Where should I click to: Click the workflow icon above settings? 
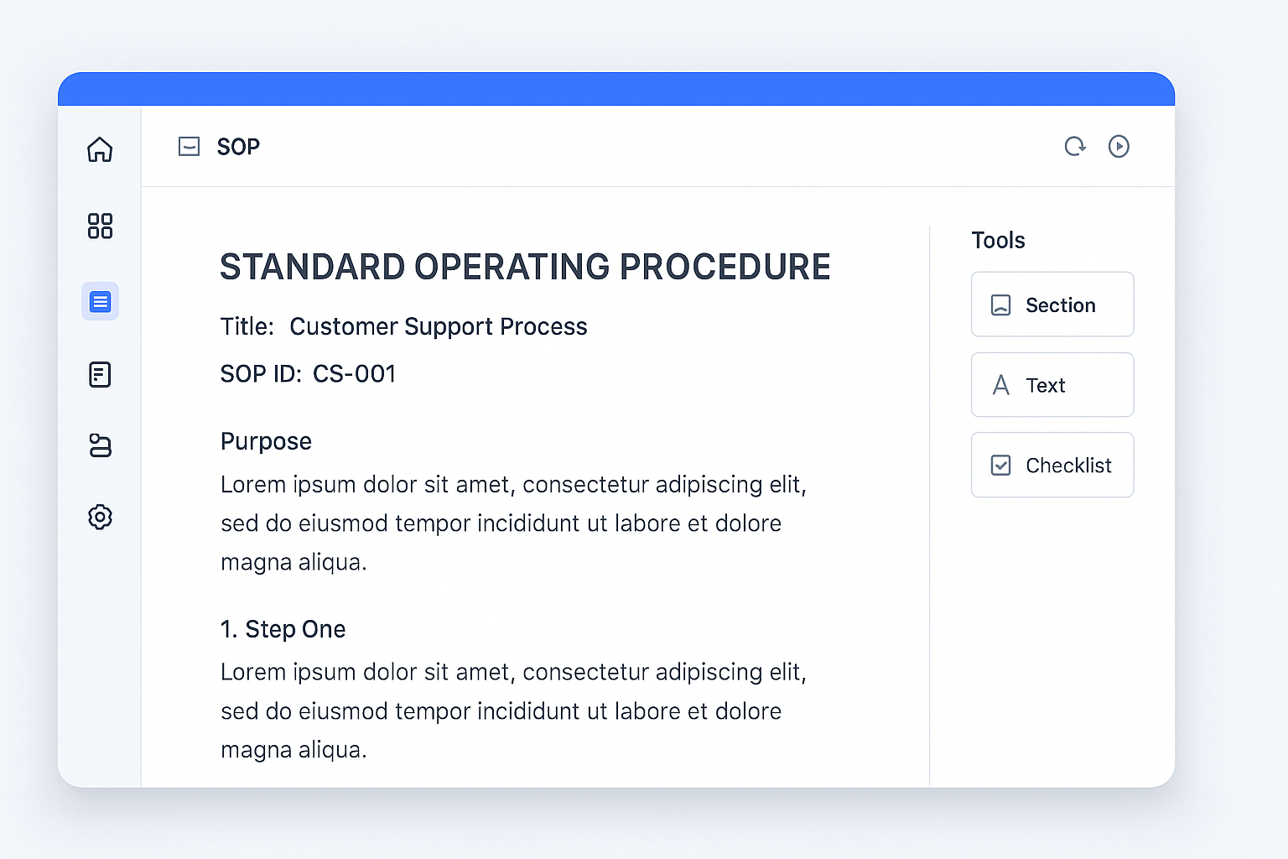(100, 445)
